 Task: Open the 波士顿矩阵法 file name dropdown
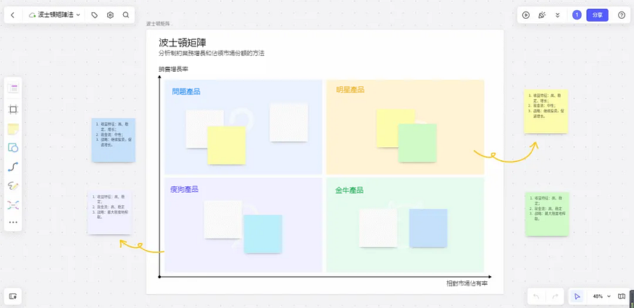(54, 15)
